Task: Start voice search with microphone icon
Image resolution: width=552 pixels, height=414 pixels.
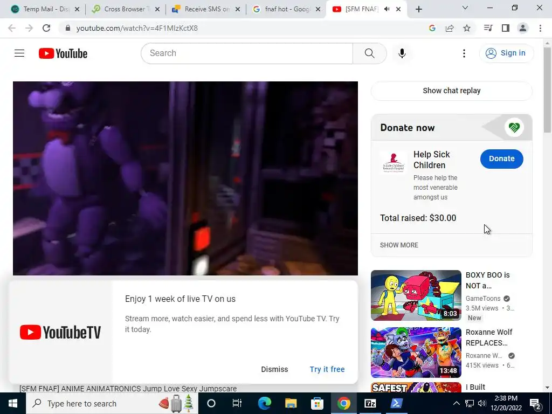Action: 402,53
